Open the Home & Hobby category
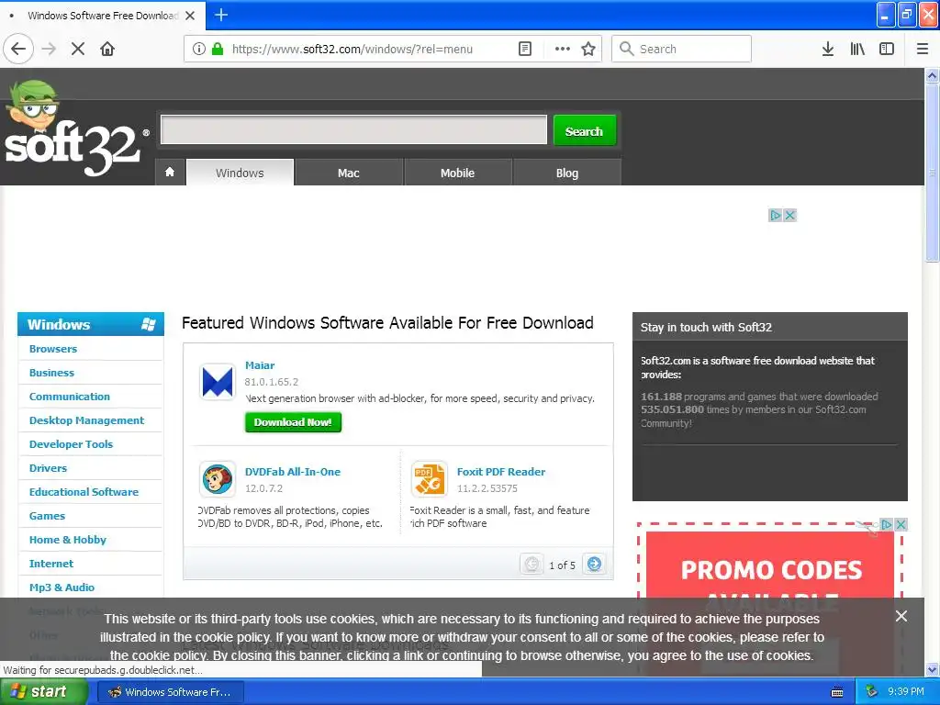940x705 pixels. click(x=68, y=540)
